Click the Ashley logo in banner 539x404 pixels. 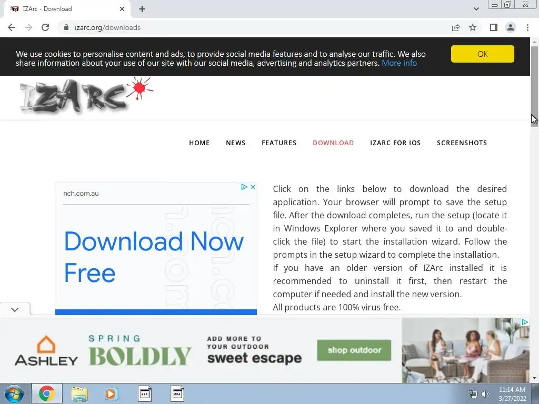(46, 351)
